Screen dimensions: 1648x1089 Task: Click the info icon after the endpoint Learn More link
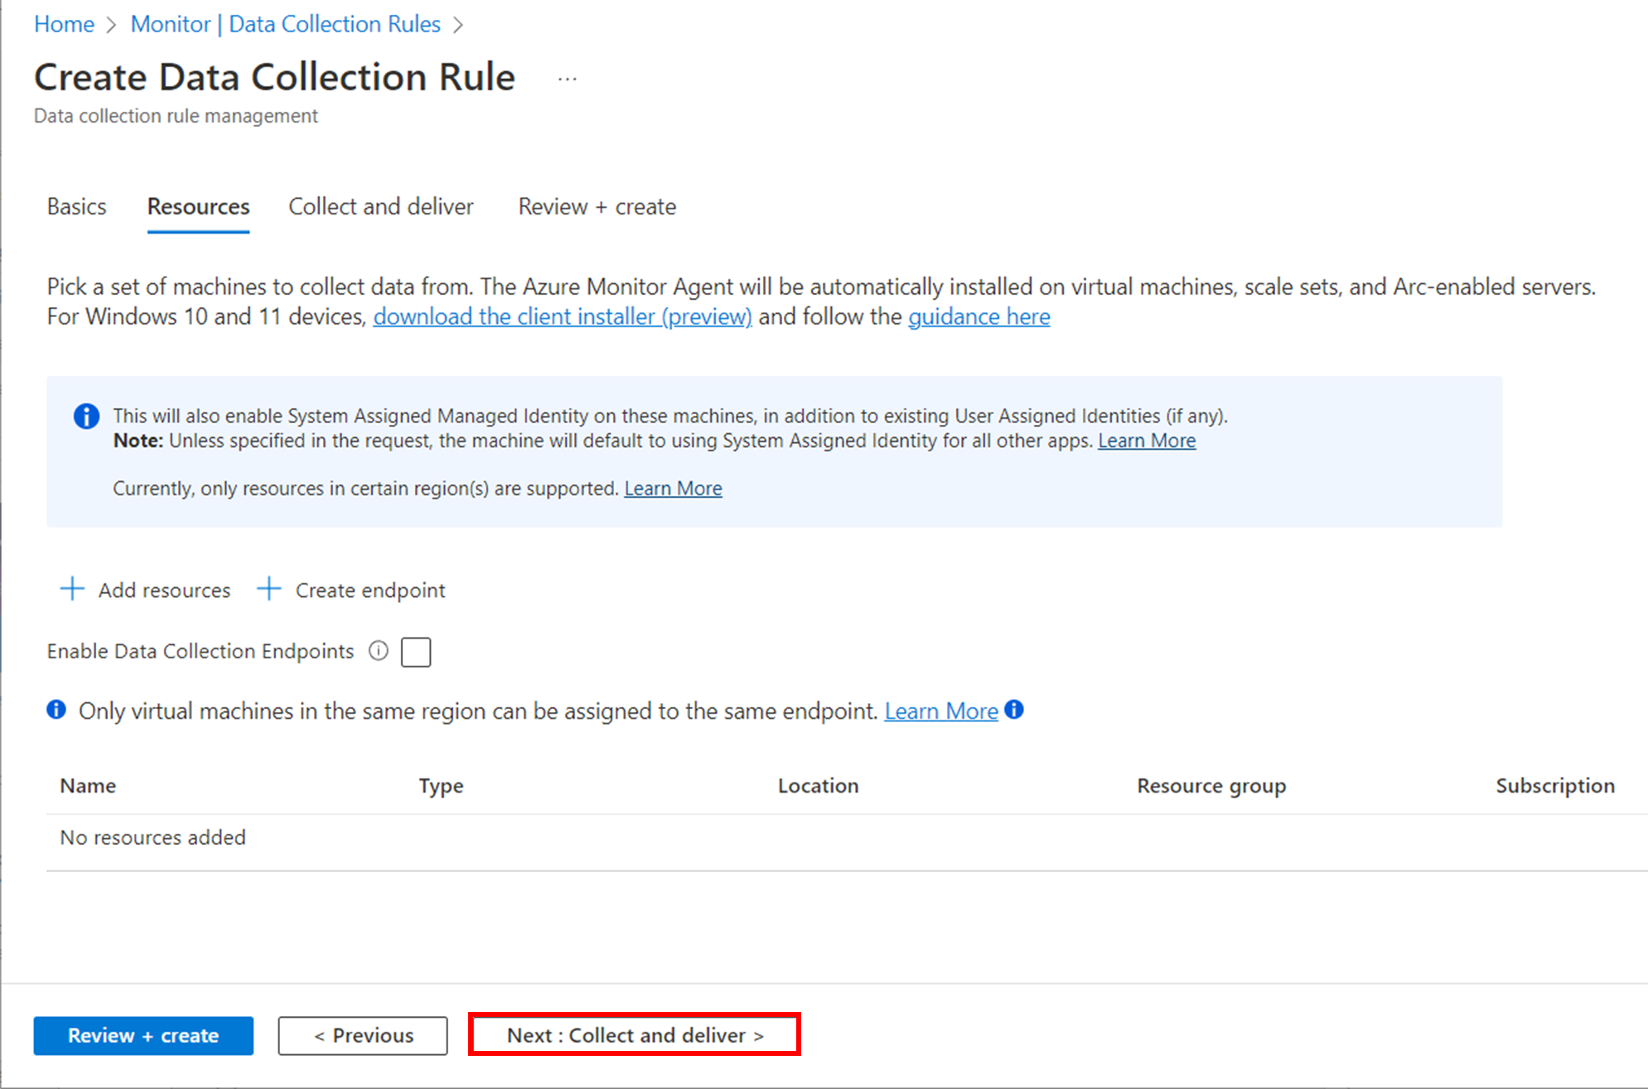pos(1014,710)
